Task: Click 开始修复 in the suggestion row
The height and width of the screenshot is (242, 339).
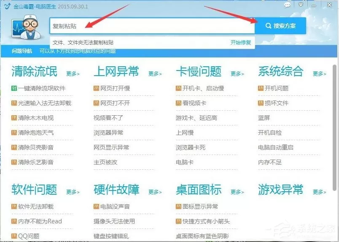Action: click(240, 43)
